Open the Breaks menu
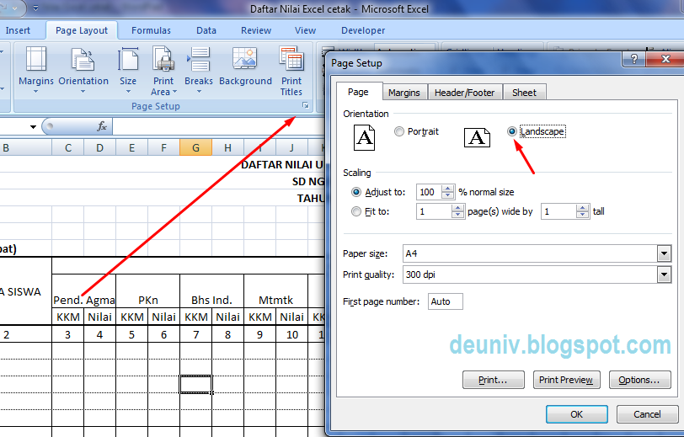Image resolution: width=684 pixels, height=437 pixels. 199,70
